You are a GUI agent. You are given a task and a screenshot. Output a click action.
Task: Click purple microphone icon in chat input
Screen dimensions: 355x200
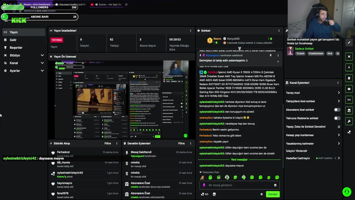point(204,185)
